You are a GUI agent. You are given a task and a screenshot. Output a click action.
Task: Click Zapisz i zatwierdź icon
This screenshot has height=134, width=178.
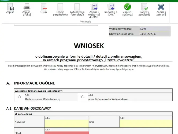point(144,7)
